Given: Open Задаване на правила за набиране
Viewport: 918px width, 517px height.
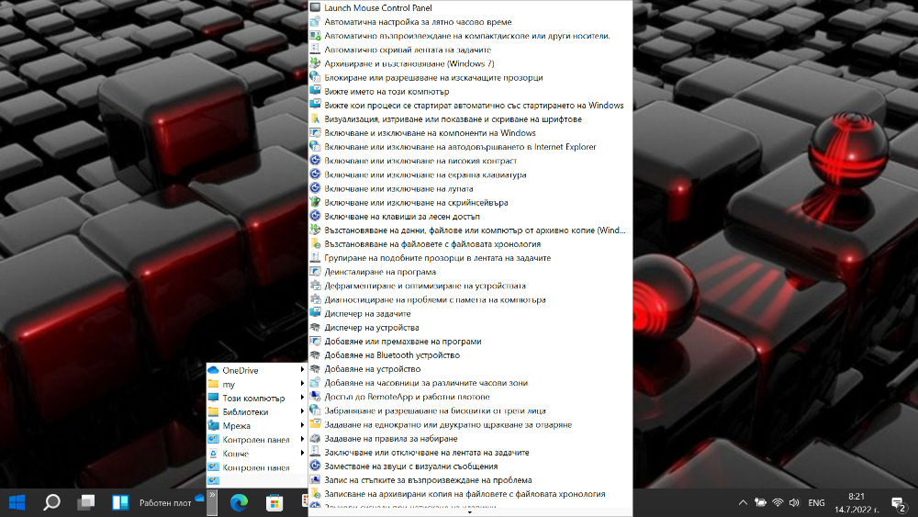Looking at the screenshot, I should tap(471, 439).
